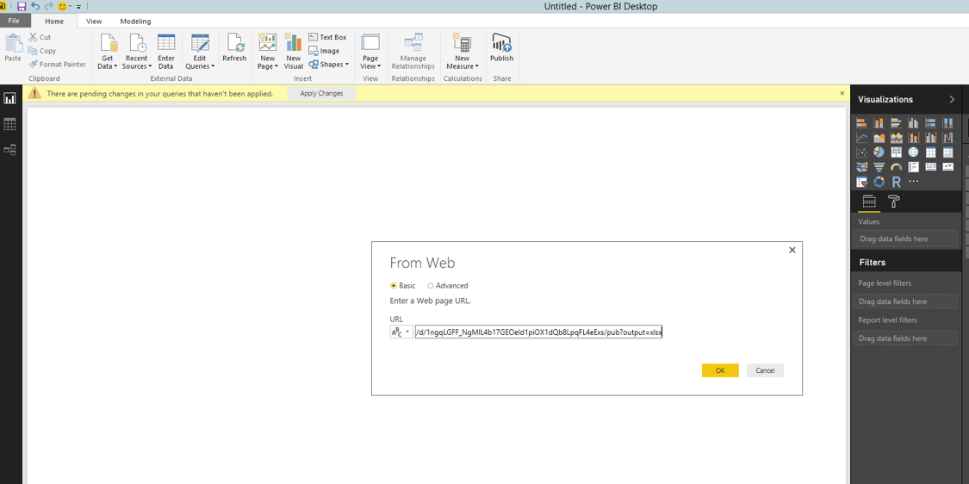Select the Clustered column chart visual

(x=913, y=122)
